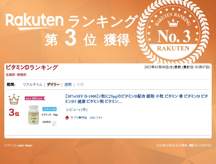Open the レビュー(1件) review link
The width and height of the screenshot is (216, 164).
(x=77, y=110)
